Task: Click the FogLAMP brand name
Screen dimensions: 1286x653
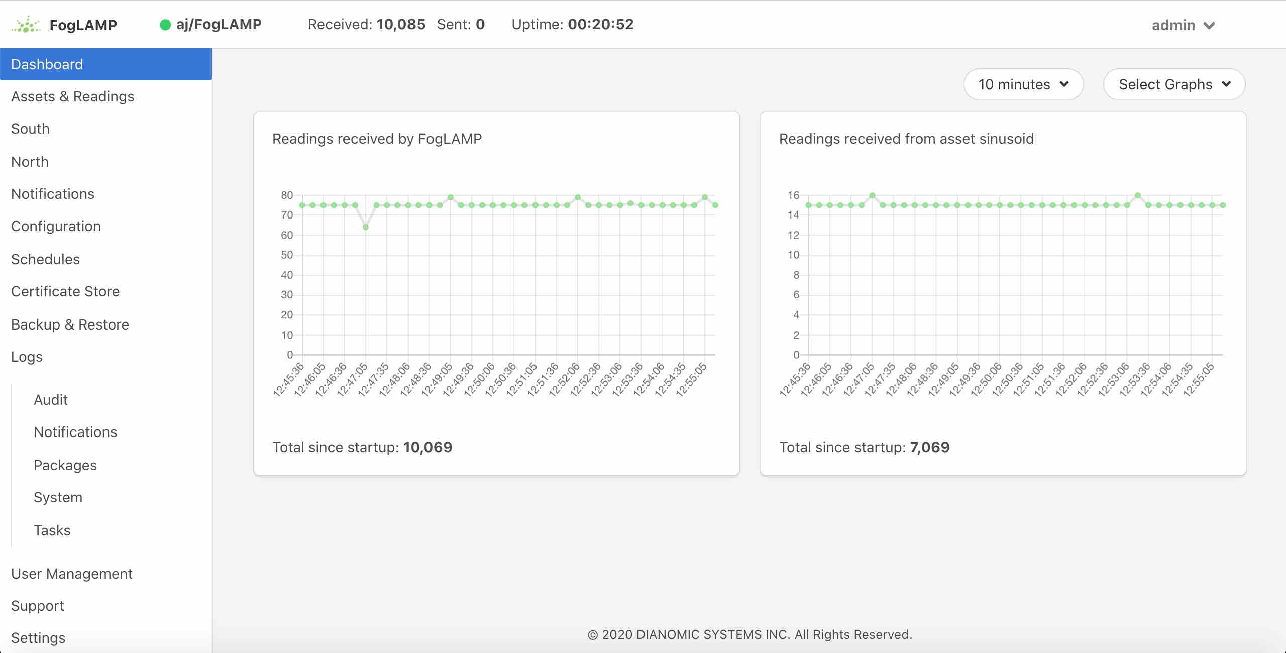Action: (x=83, y=25)
